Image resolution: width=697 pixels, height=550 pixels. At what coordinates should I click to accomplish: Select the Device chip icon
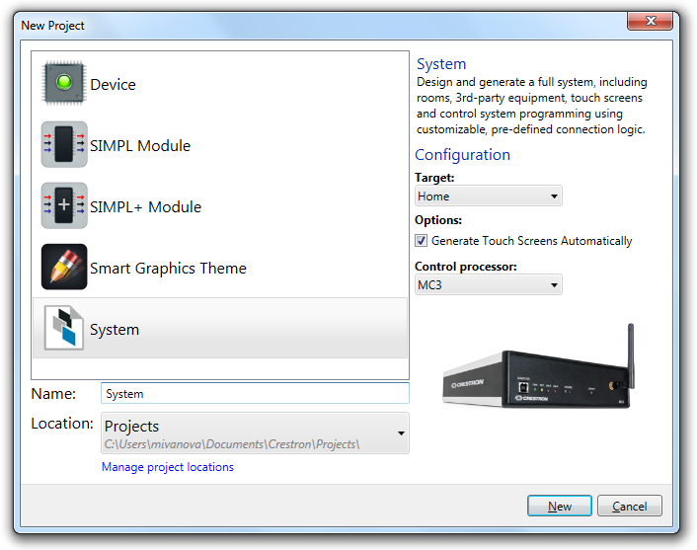(64, 83)
